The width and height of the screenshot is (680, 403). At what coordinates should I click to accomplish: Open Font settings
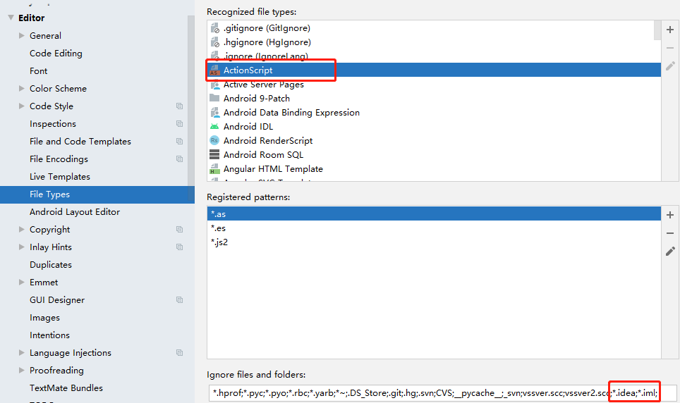point(39,71)
